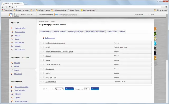
Task: Switch to the Способы доставки tab
Action: (60, 32)
